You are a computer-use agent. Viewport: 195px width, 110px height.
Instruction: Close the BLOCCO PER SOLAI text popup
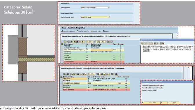(193, 40)
